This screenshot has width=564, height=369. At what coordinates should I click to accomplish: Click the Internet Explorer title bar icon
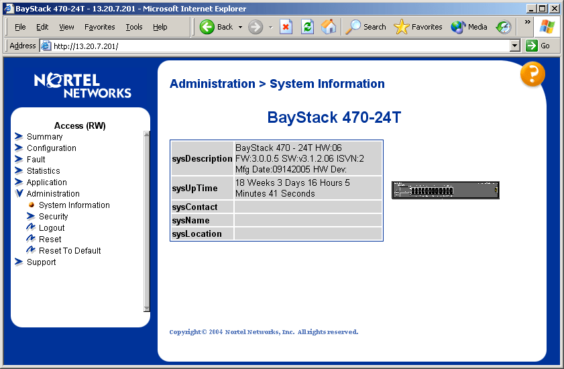tap(9, 8)
